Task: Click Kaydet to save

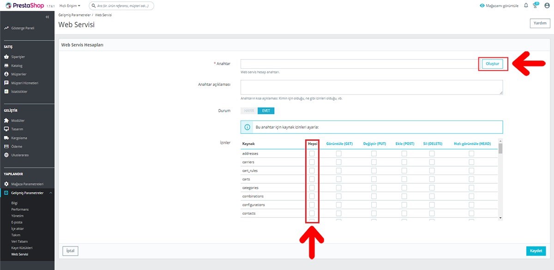Action: click(x=536, y=251)
